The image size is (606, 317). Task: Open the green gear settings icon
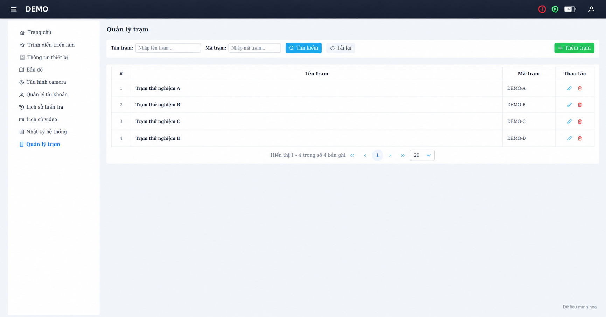pyautogui.click(x=555, y=9)
